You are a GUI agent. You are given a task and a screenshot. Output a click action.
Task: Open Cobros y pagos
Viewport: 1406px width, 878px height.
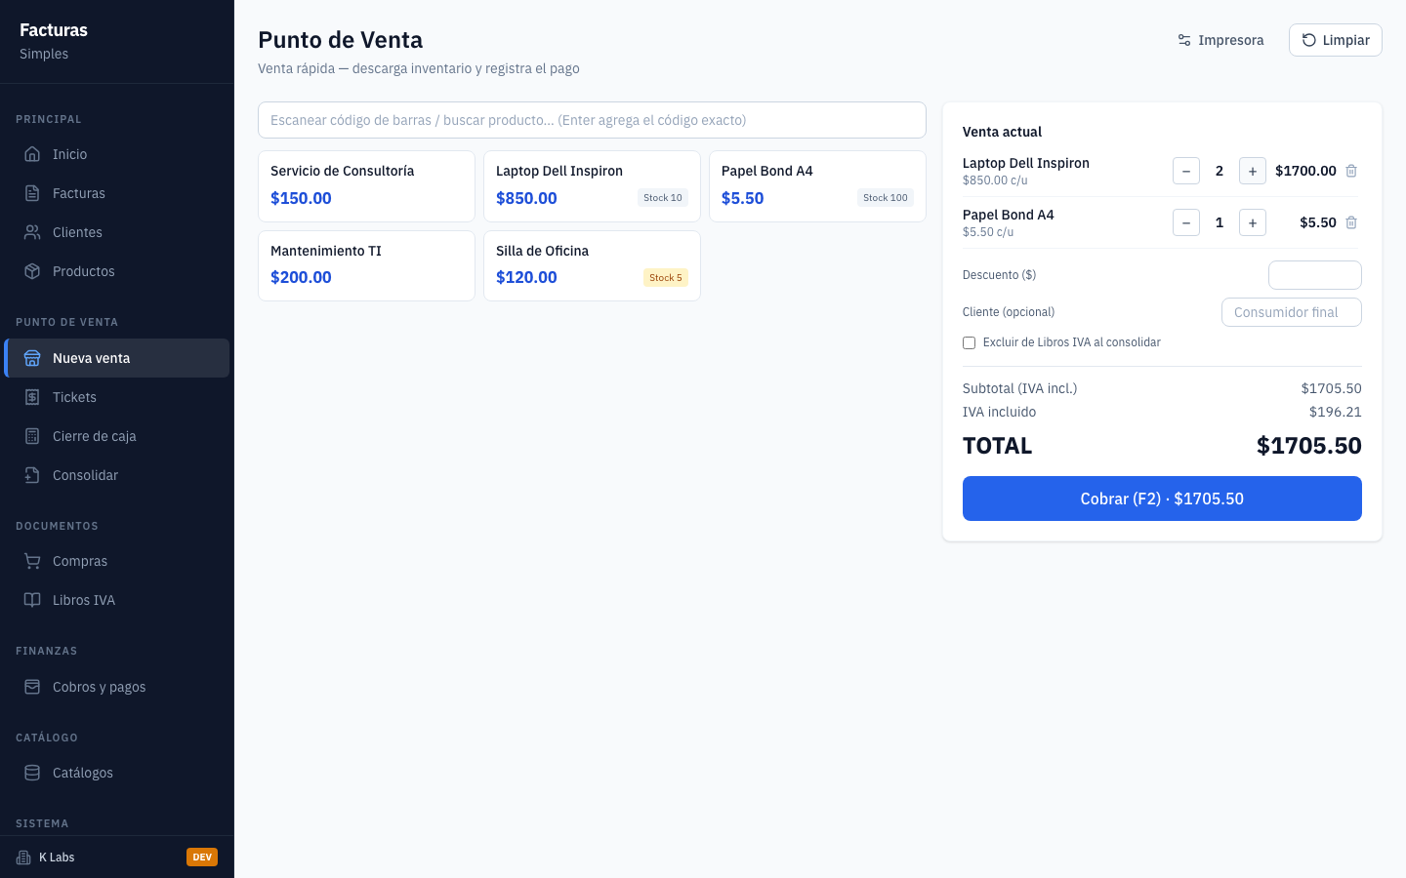click(117, 687)
